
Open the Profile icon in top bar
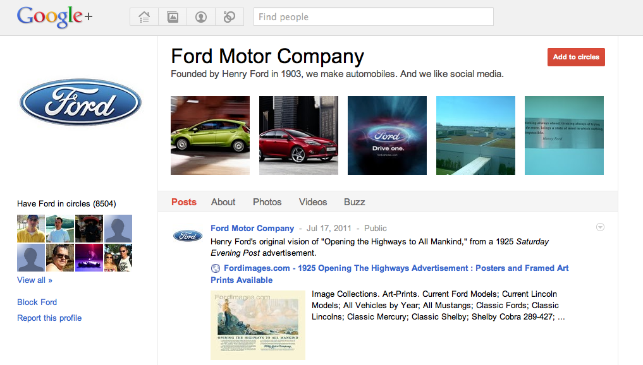pyautogui.click(x=201, y=17)
